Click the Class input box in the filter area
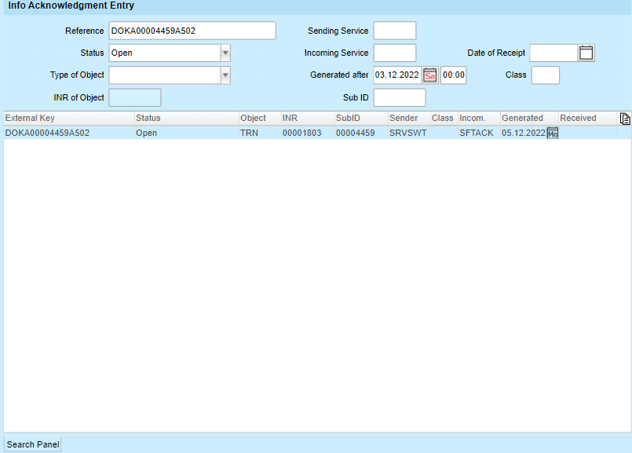Viewport: 632px width, 453px height. tap(545, 75)
